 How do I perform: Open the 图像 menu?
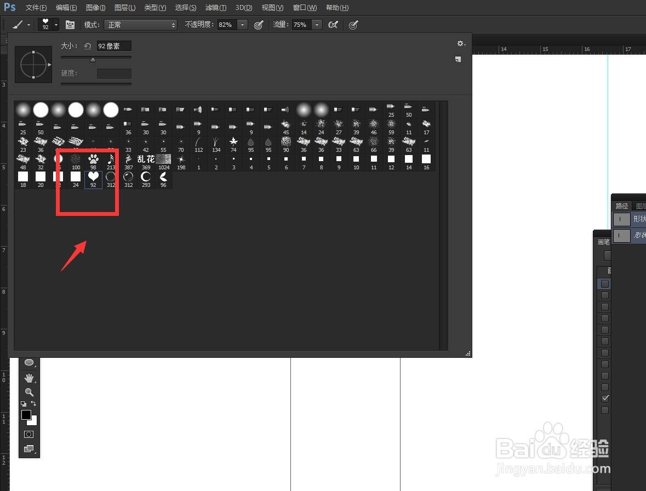pos(95,8)
